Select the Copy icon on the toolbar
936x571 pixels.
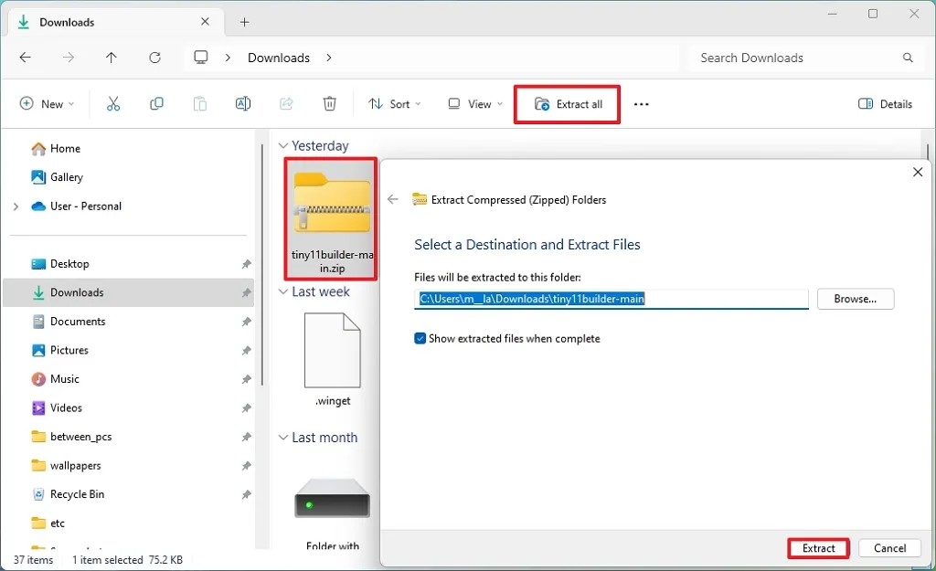(x=156, y=103)
